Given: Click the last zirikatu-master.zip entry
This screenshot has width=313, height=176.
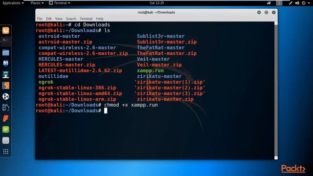Looking at the screenshot, I should click(x=165, y=99).
